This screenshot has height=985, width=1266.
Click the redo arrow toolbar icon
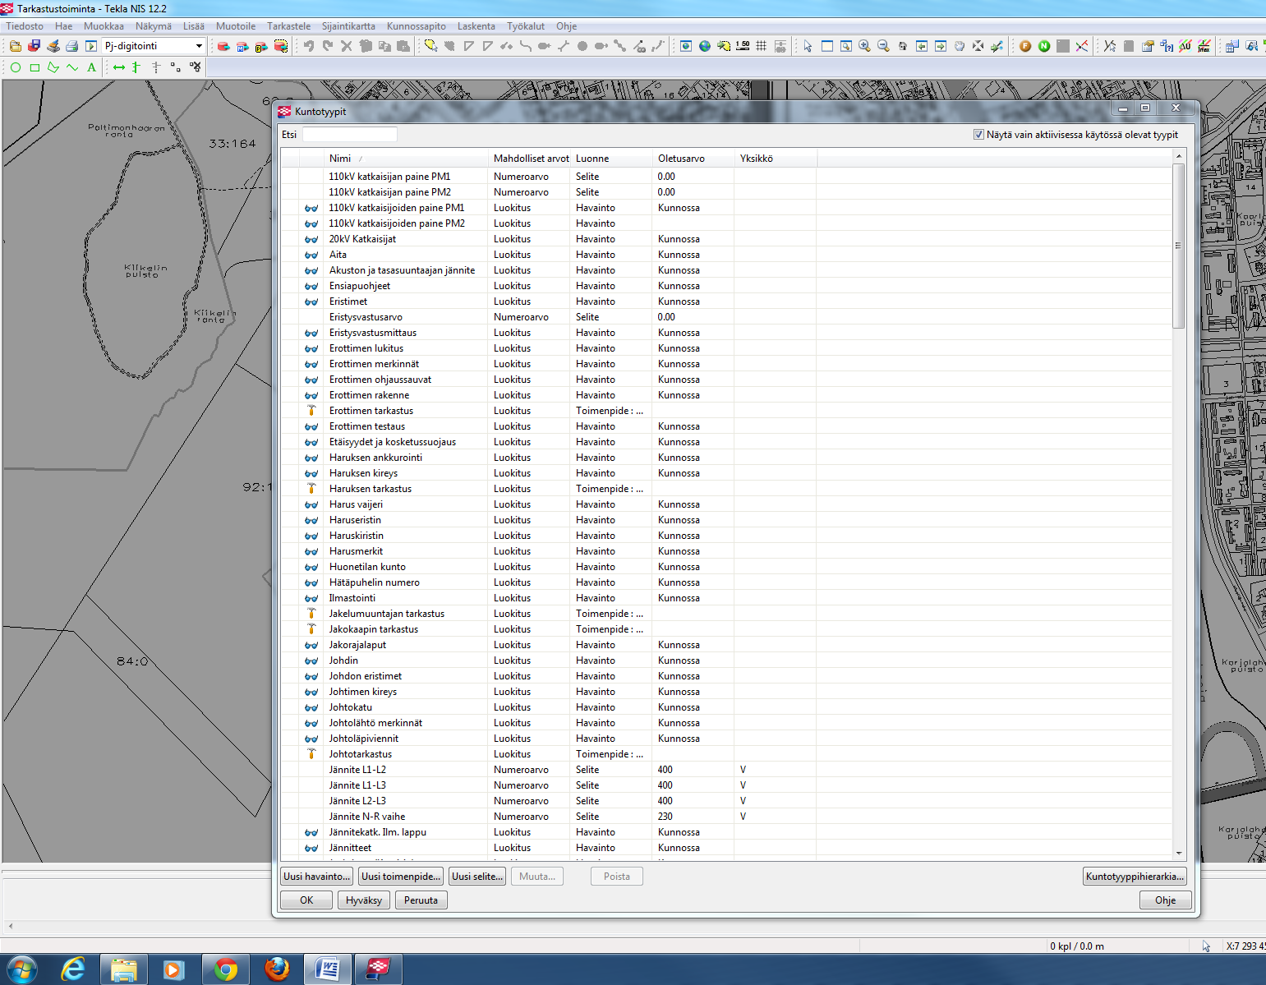(x=327, y=46)
